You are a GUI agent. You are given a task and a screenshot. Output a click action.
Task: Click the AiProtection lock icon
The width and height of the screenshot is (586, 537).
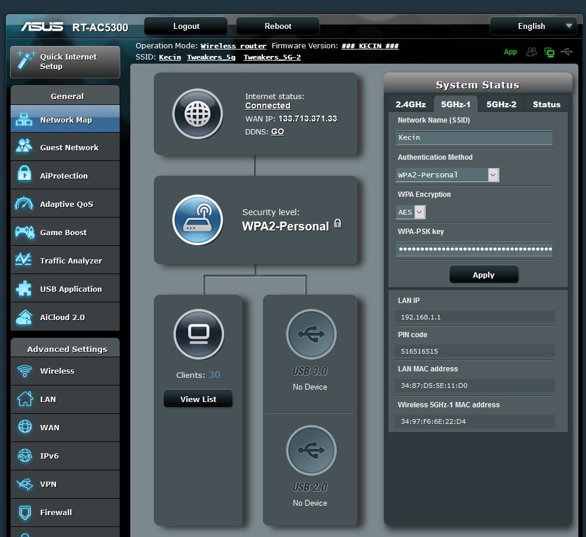(24, 173)
